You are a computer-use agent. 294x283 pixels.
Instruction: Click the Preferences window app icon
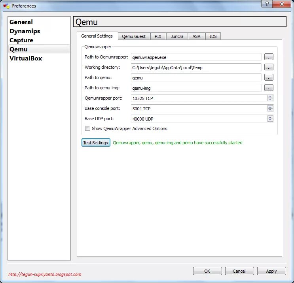tap(6, 6)
